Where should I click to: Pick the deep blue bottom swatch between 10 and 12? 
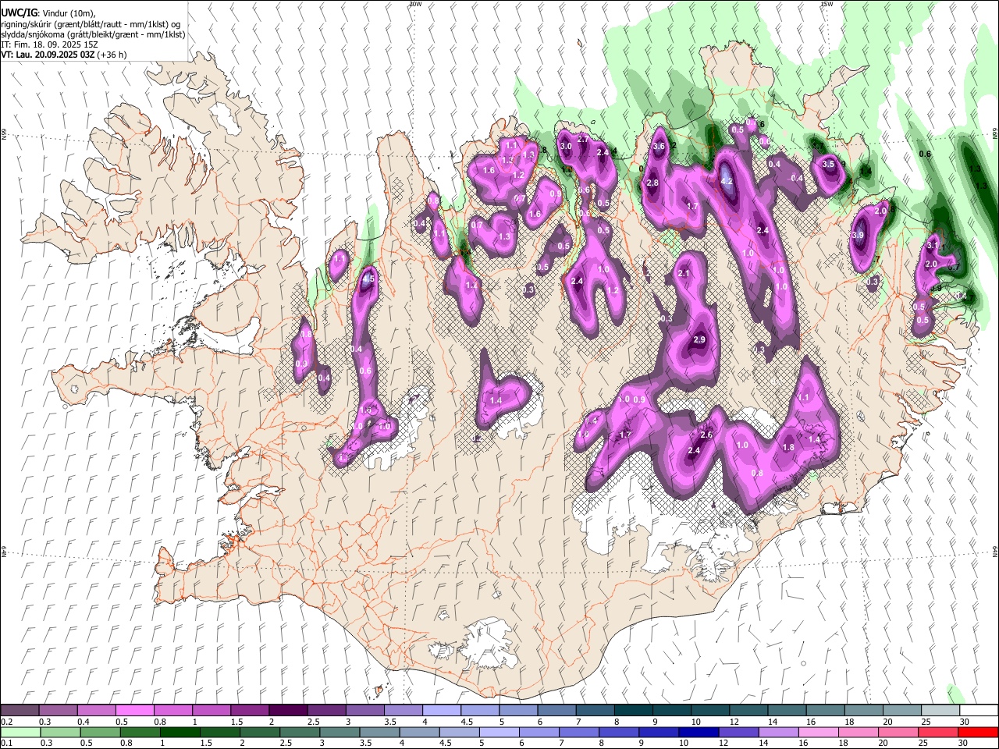[699, 732]
